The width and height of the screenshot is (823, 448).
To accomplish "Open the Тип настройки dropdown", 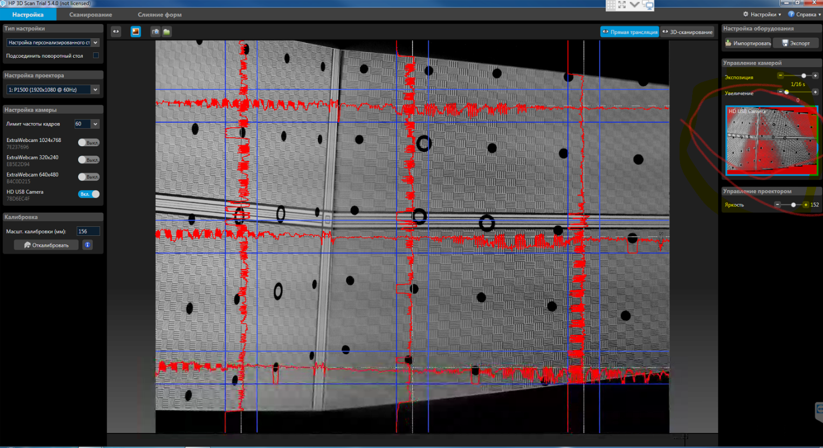I will 52,42.
